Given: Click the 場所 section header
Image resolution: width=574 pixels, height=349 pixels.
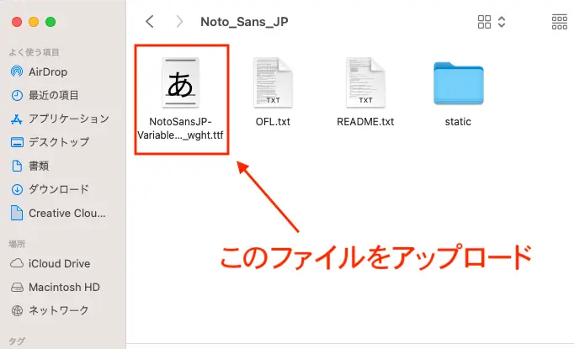Looking at the screenshot, I should (x=17, y=244).
